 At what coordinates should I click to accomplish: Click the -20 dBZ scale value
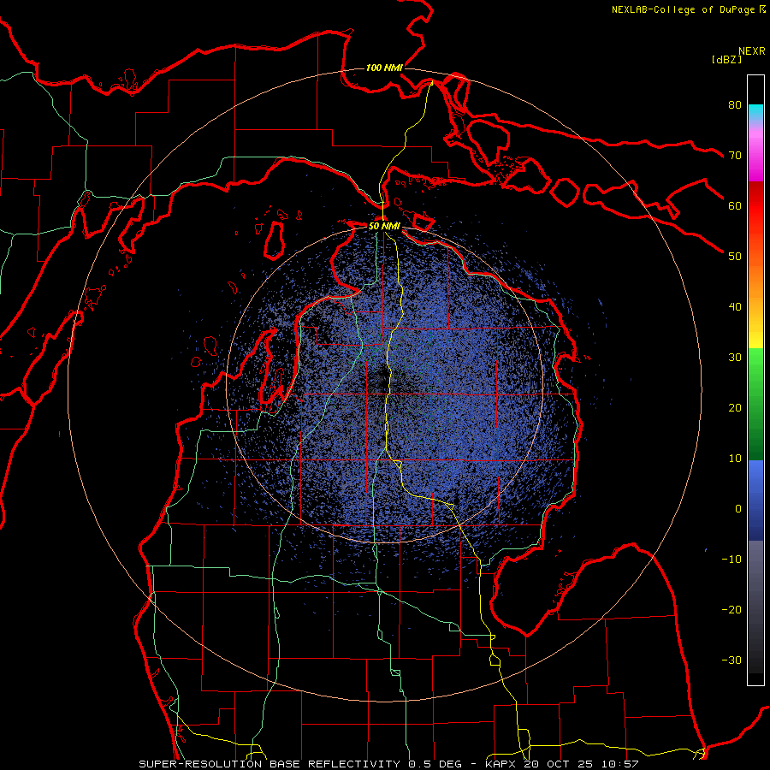pyautogui.click(x=731, y=609)
